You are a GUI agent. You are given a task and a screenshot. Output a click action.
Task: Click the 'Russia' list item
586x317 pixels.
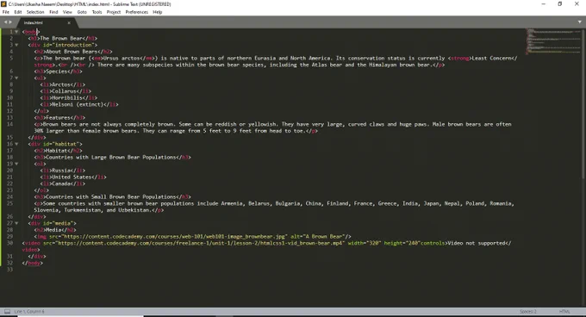[x=61, y=171]
